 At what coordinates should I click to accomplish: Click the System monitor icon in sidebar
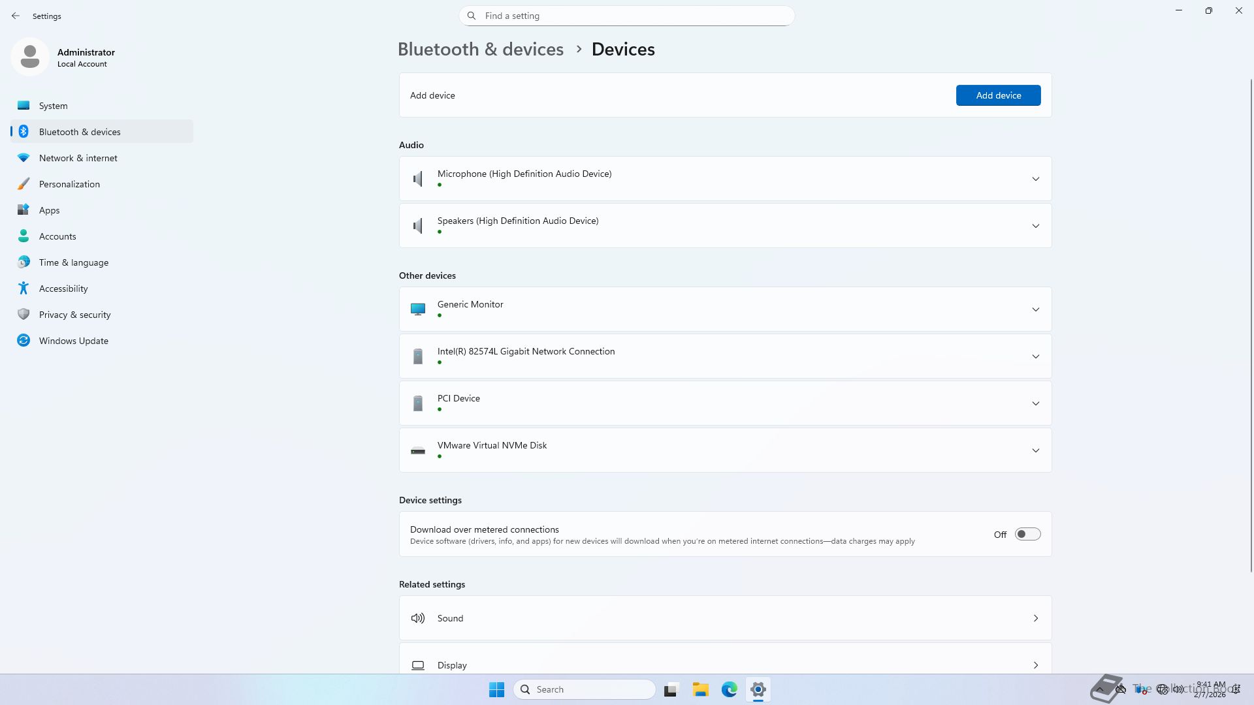(x=24, y=105)
